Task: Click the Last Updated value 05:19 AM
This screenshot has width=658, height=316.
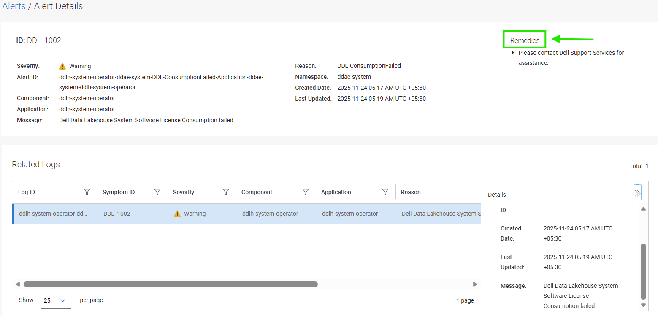Action: pyautogui.click(x=382, y=99)
